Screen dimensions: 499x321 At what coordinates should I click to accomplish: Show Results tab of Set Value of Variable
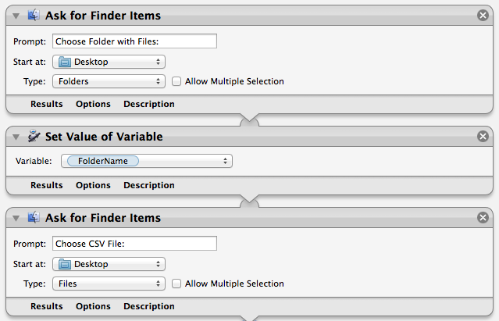tap(47, 185)
